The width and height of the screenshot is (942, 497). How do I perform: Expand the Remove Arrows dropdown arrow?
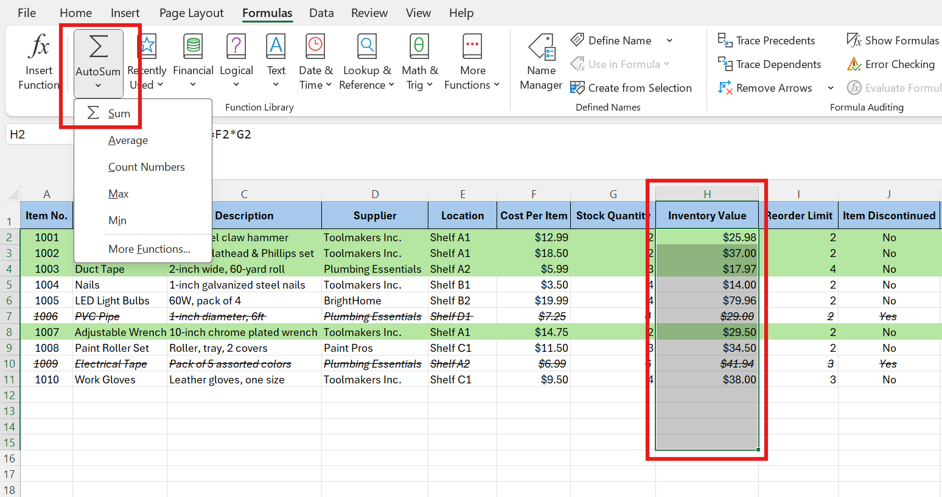(831, 88)
